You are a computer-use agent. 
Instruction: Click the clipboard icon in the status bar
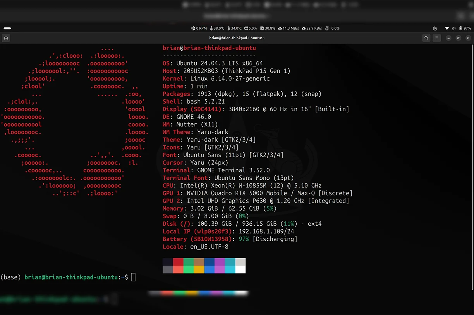434,28
